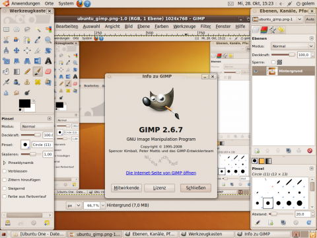Open the 66.7% zoom level dropdown
The width and height of the screenshot is (317, 238).
click(x=102, y=206)
